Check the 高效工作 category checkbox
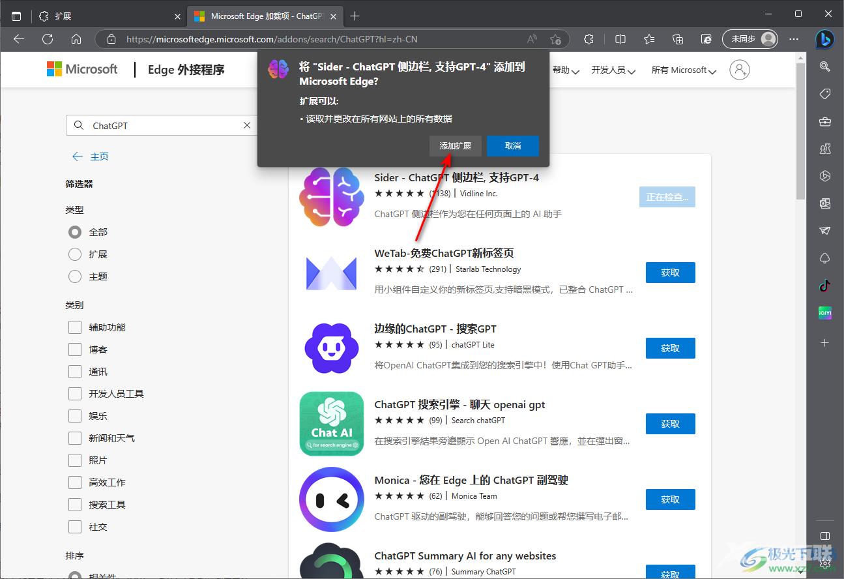 [x=75, y=482]
